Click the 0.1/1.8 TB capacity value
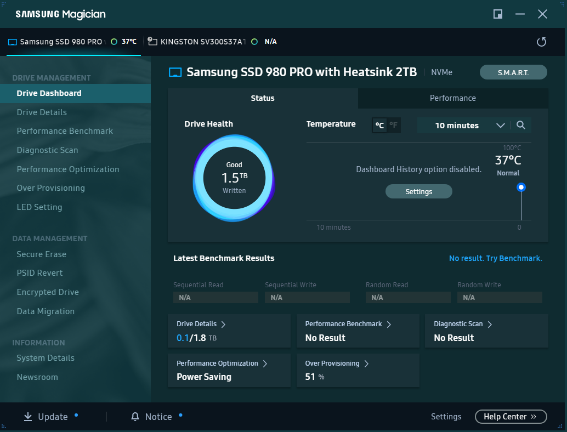 196,338
